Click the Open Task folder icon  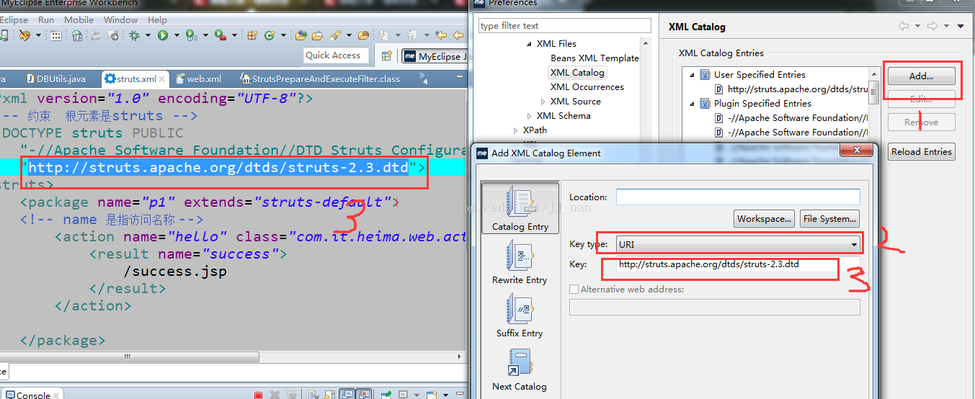318,35
